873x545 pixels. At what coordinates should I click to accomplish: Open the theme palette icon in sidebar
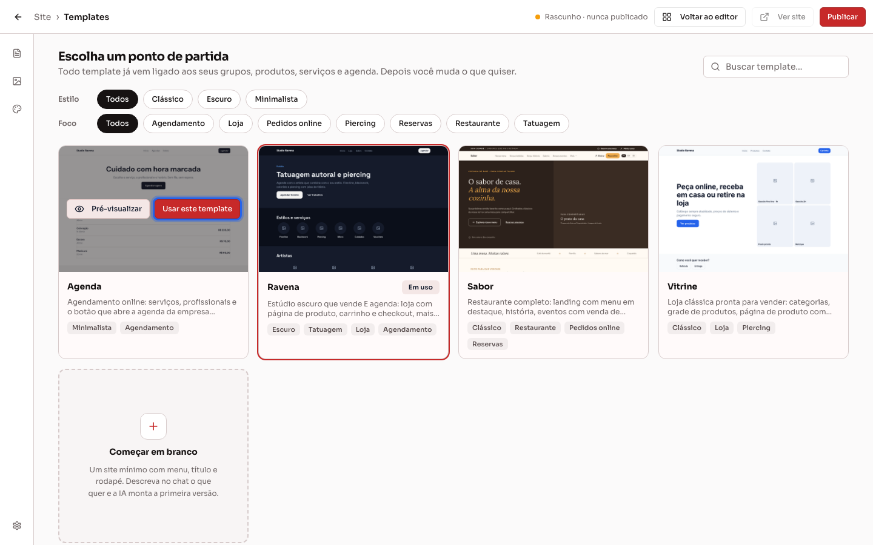(x=17, y=109)
